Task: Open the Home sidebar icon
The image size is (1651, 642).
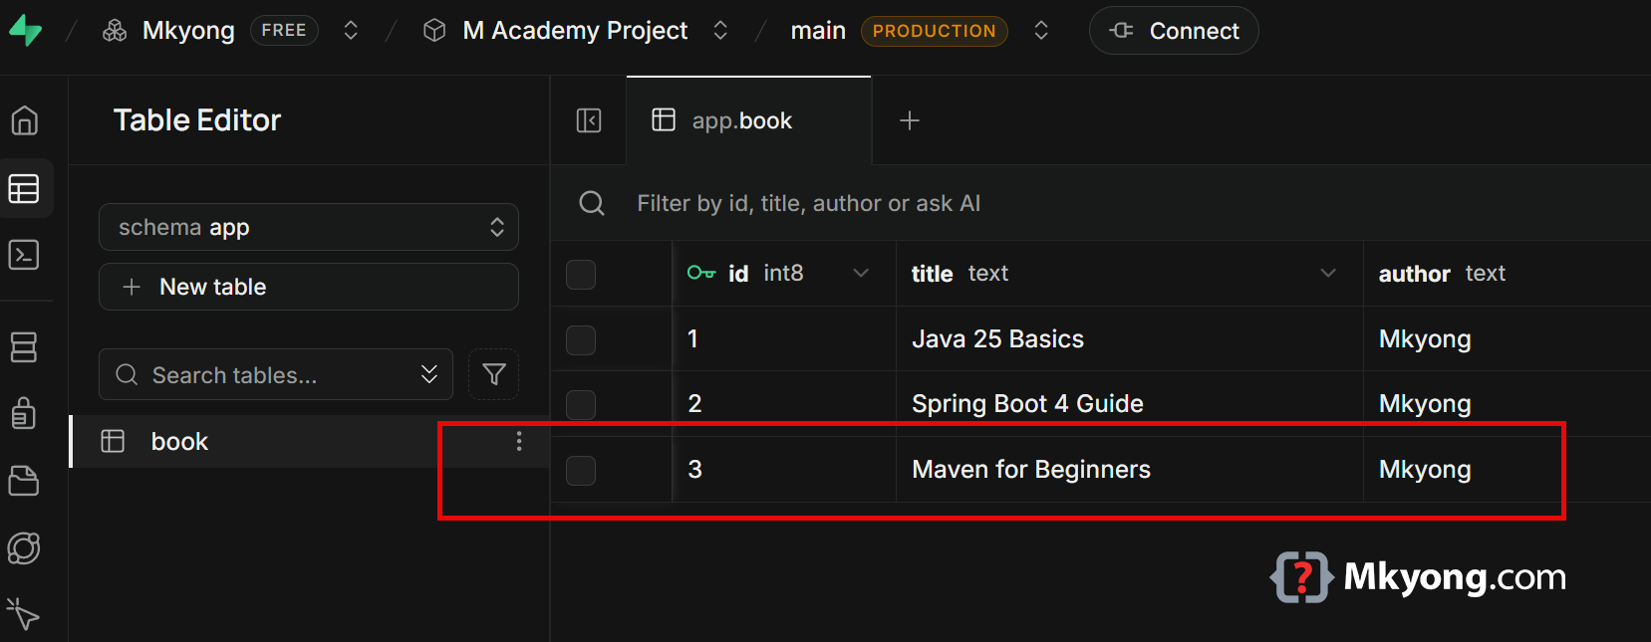Action: pos(24,120)
